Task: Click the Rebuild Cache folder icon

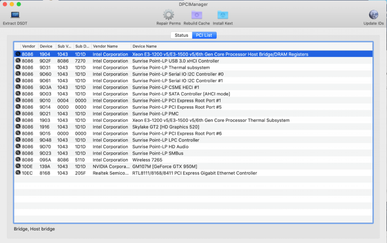Action: [x=196, y=15]
